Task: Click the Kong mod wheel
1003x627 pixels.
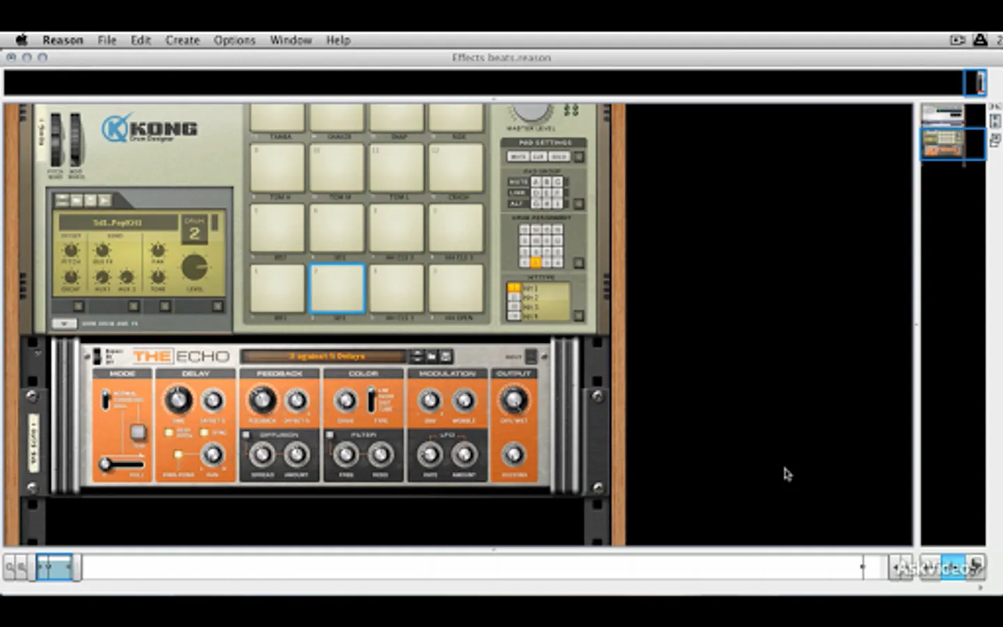Action: tap(75, 140)
